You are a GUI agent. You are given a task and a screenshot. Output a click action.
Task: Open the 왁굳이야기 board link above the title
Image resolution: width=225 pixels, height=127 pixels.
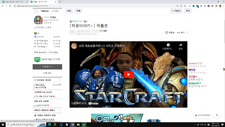[79, 21]
